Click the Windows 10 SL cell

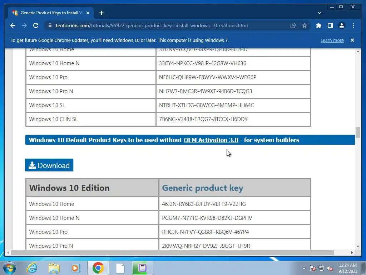[x=91, y=105]
